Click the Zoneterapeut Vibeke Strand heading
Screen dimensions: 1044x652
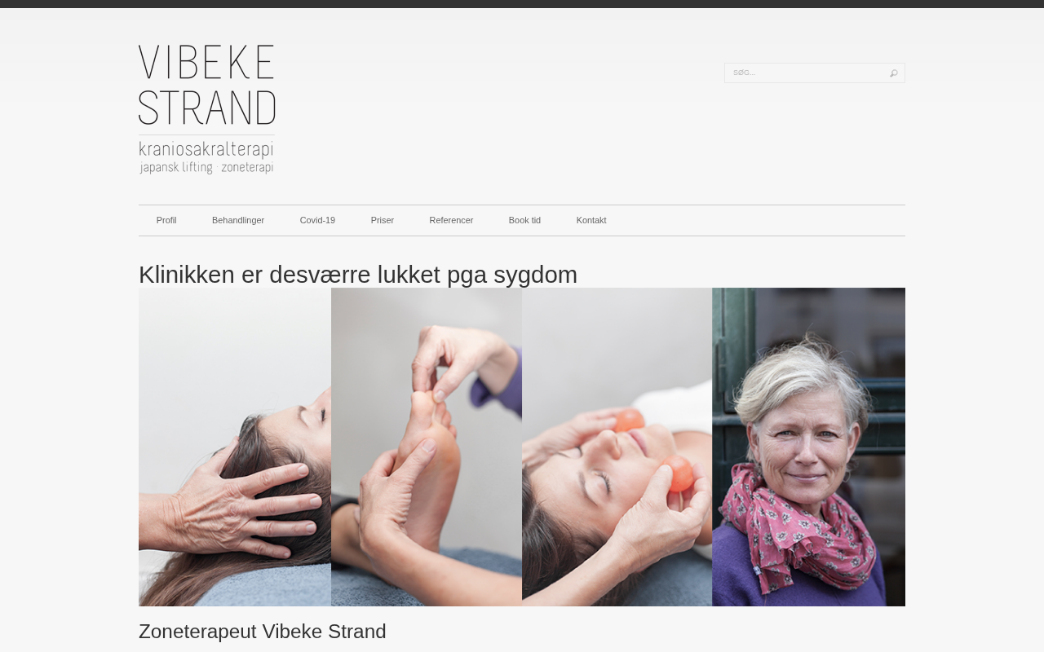click(263, 632)
